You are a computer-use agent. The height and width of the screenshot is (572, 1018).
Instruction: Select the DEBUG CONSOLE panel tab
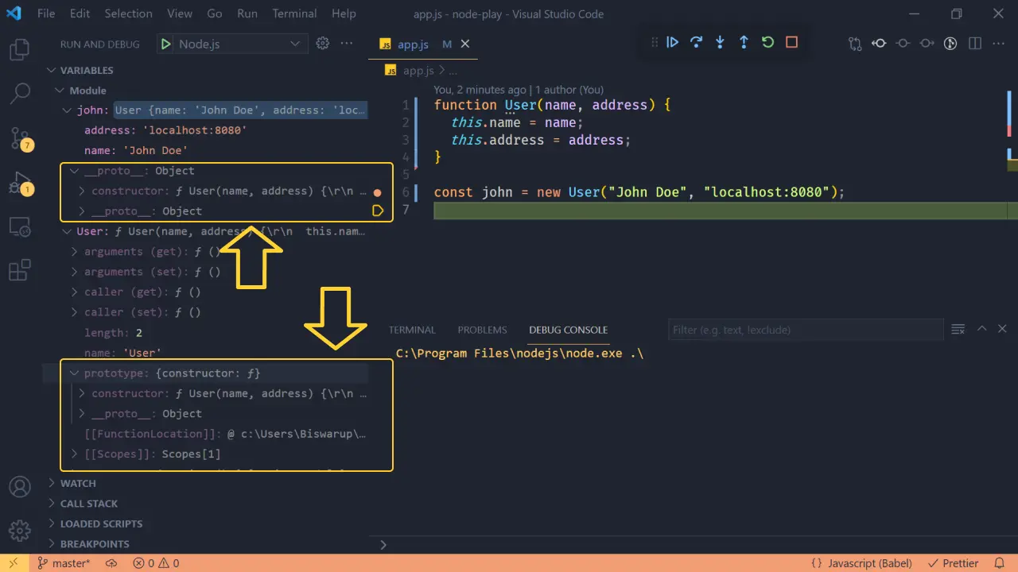pos(568,330)
